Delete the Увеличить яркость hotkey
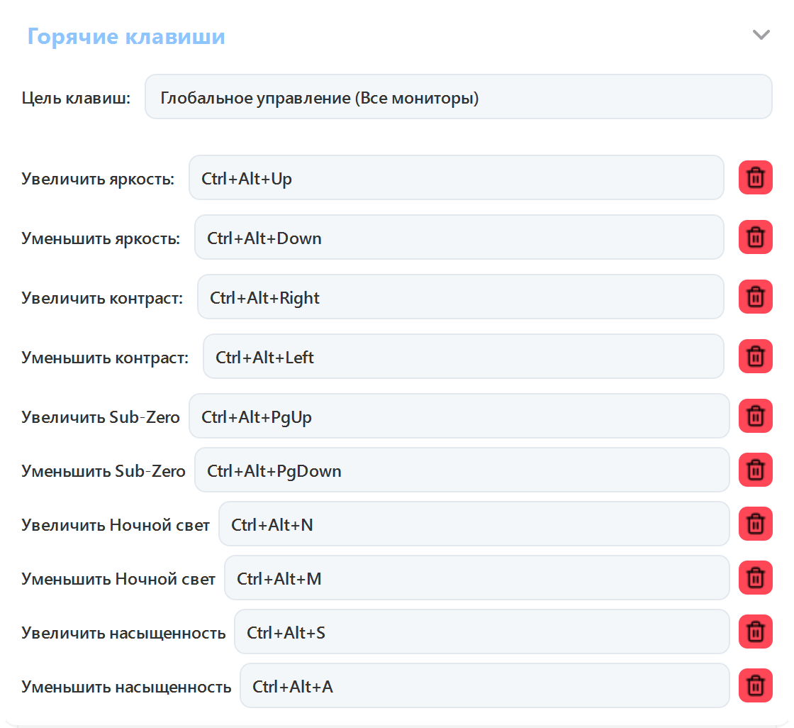The image size is (794, 728). [x=755, y=177]
